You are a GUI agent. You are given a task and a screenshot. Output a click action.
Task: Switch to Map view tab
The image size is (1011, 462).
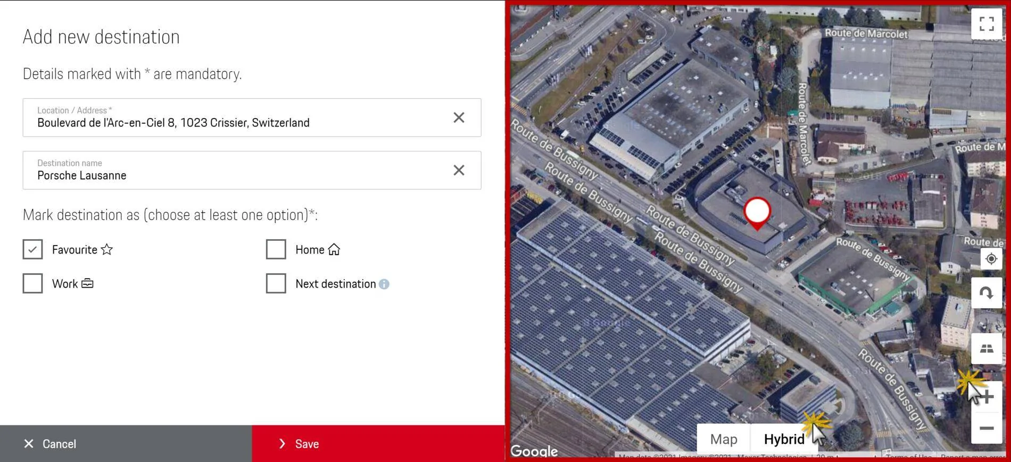724,439
